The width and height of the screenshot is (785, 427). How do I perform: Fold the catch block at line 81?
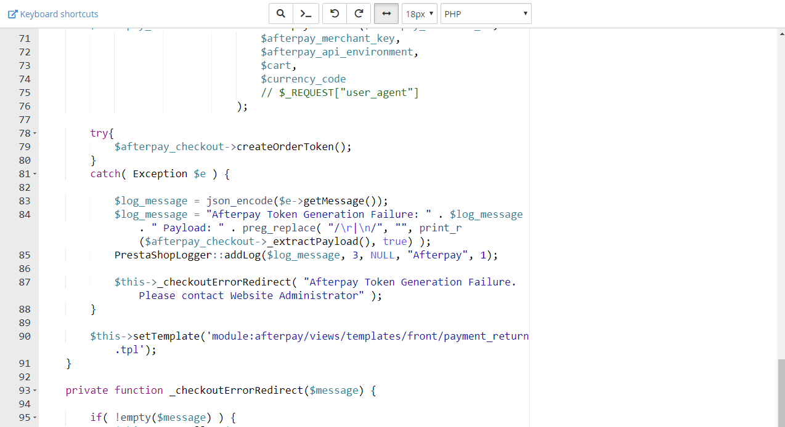tap(35, 174)
